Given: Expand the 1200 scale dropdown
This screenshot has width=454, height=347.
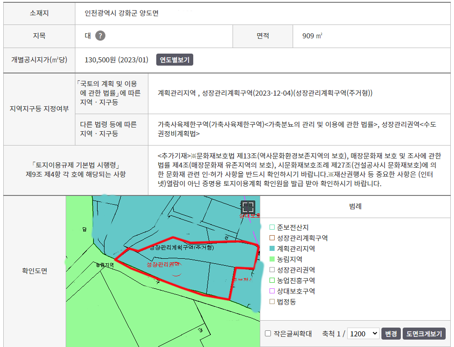Looking at the screenshot, I should [363, 334].
